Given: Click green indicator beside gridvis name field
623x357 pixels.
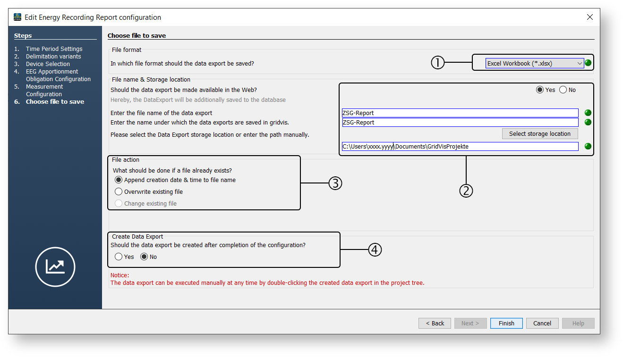Looking at the screenshot, I should click(588, 122).
